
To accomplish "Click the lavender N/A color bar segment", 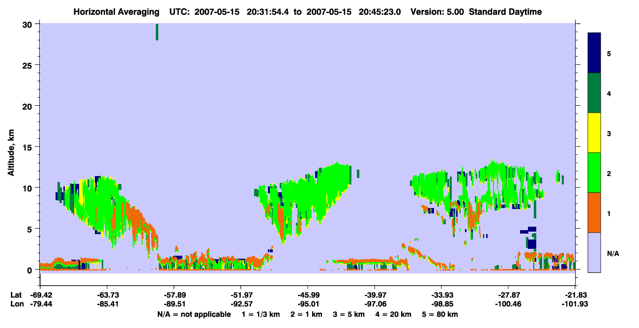I will (x=594, y=252).
